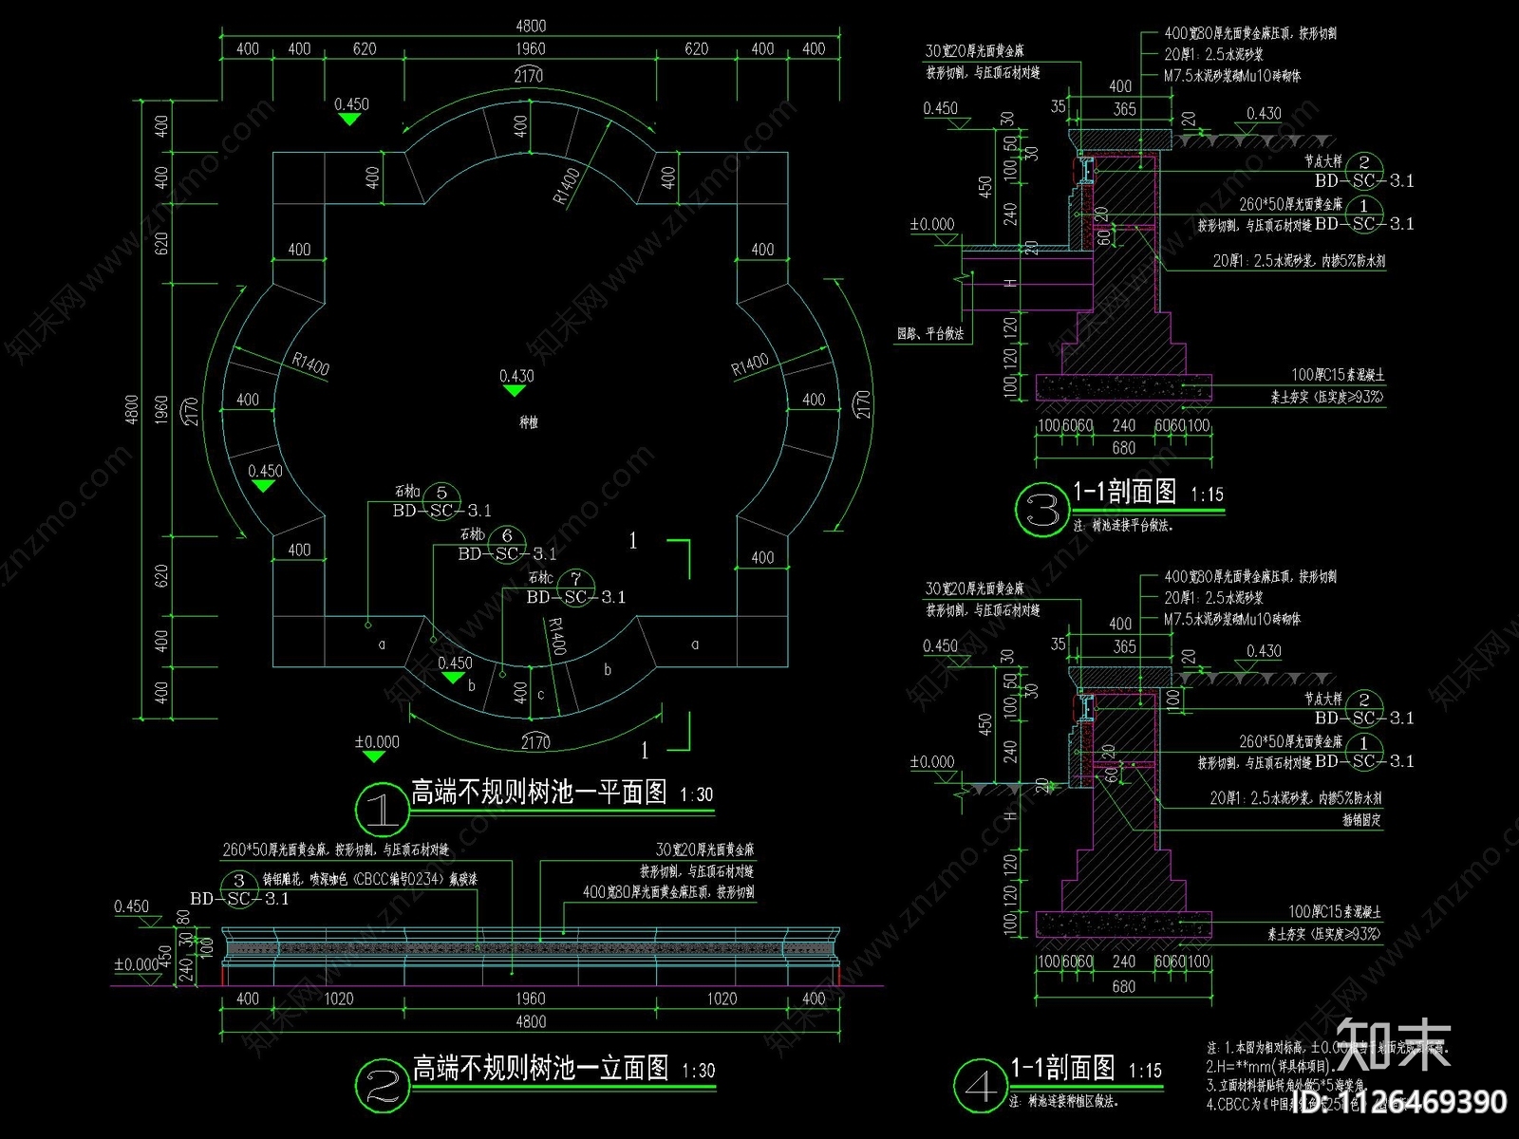Click the '种植' label in plan center
Viewport: 1519px width, 1139px height.
528,422
